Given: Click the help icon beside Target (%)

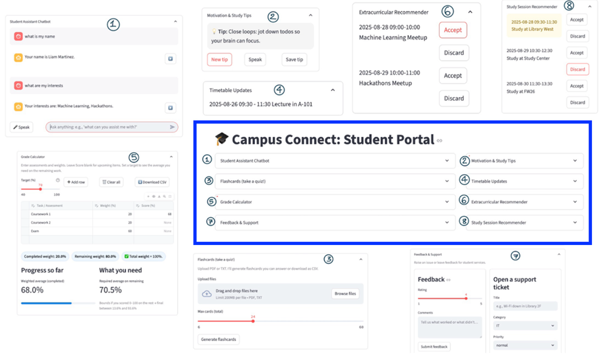Looking at the screenshot, I should (58, 180).
